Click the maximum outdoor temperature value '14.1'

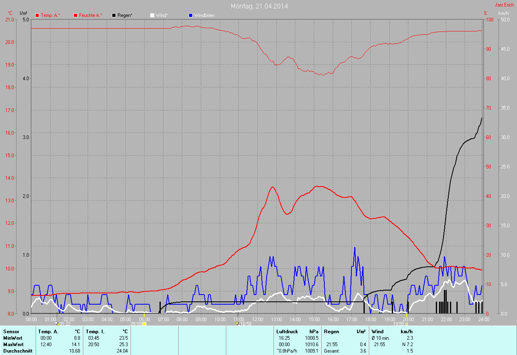pyautogui.click(x=76, y=345)
